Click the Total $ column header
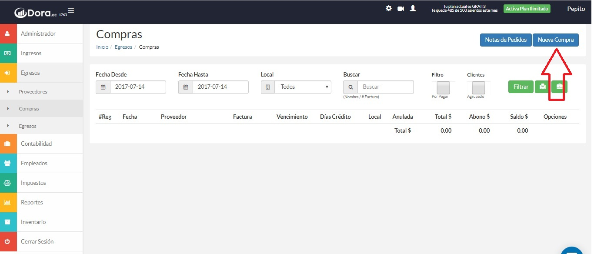 tap(443, 117)
